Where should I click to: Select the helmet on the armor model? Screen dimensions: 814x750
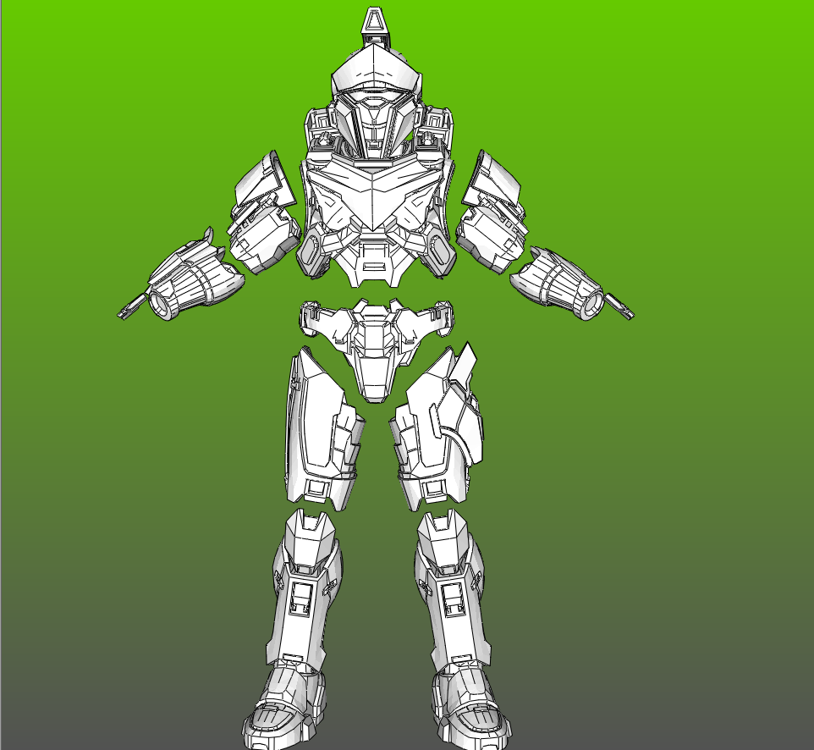click(376, 102)
